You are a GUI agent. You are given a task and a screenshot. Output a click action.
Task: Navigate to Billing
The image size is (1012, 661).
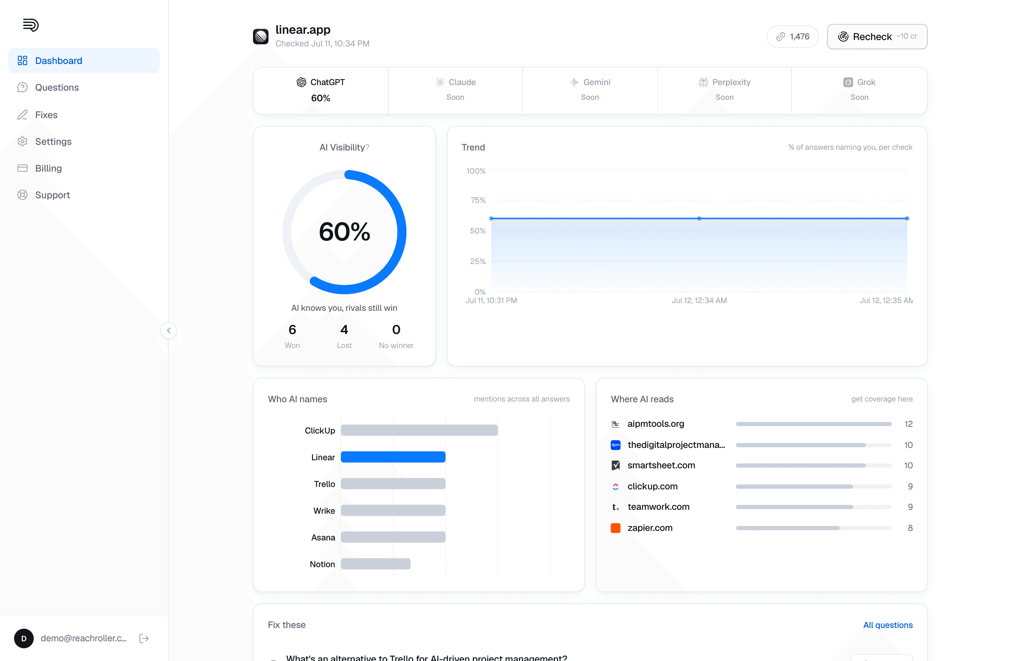[x=84, y=168]
